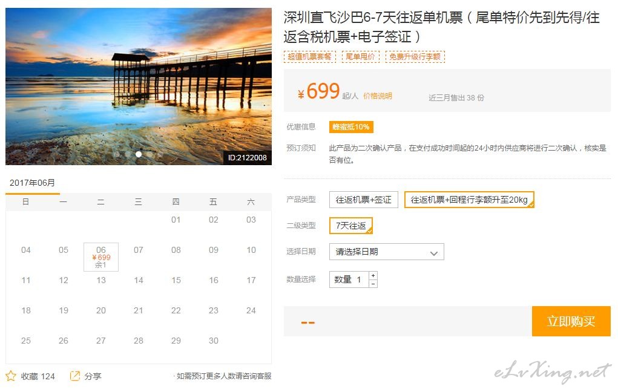The image size is (618, 392).
Task: Click the 分享 share label
Action: 93,376
